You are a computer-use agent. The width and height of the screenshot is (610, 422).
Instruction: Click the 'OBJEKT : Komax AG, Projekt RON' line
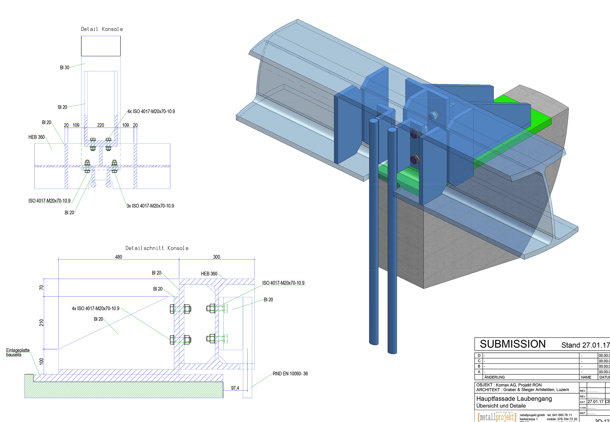(x=509, y=385)
